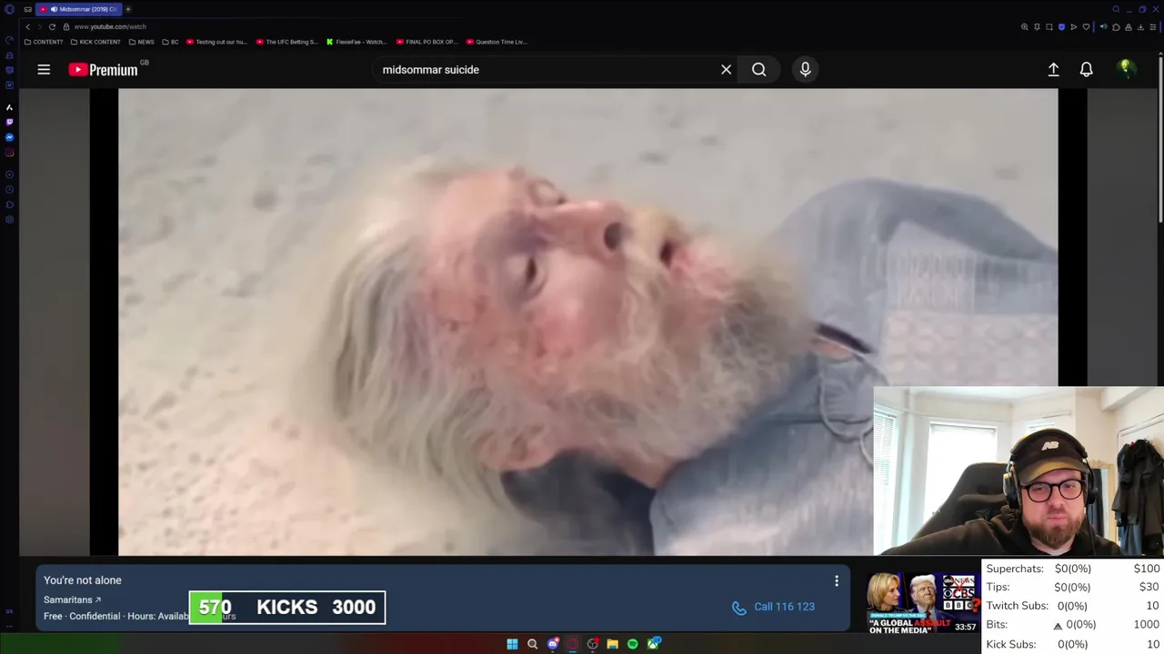
Task: Call 116 123 helpline link
Action: coord(774,607)
